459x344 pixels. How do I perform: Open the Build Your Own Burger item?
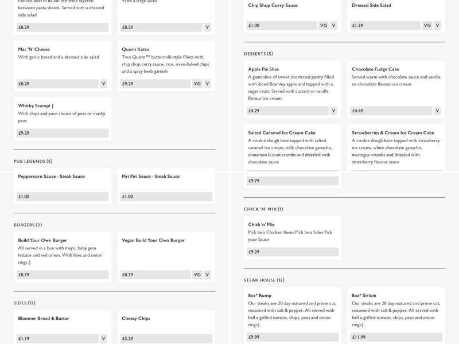click(42, 240)
